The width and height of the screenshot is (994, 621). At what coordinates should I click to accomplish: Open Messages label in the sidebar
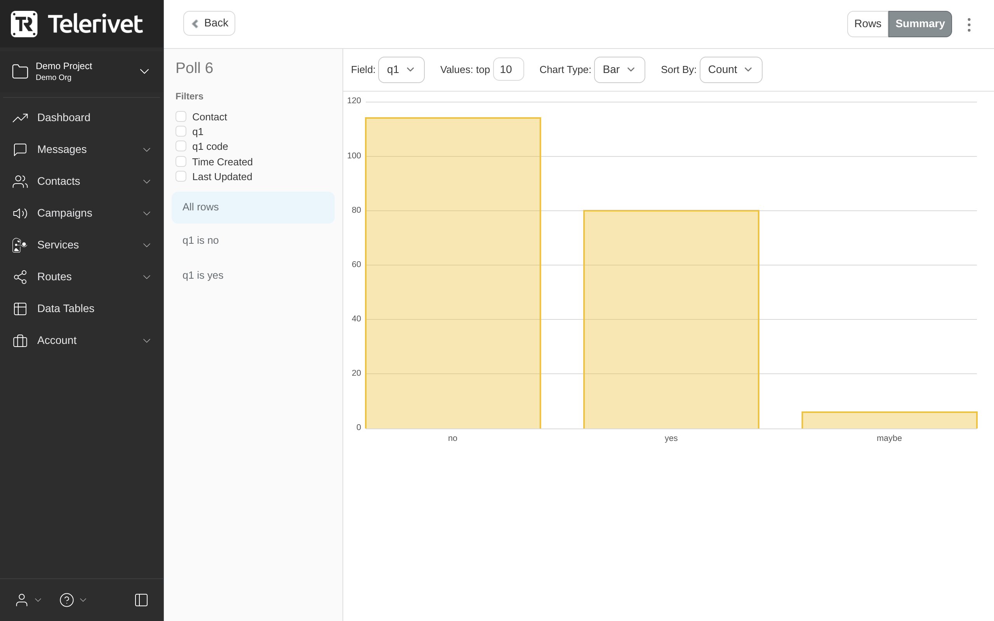[x=62, y=149]
